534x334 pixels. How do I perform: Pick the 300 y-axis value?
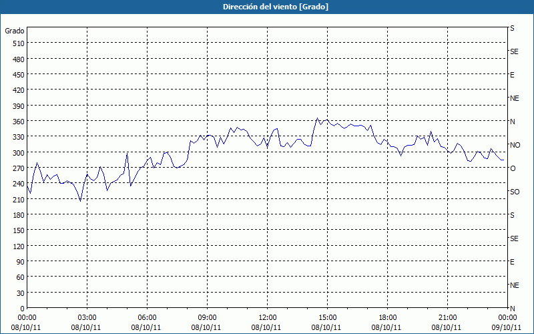point(19,153)
